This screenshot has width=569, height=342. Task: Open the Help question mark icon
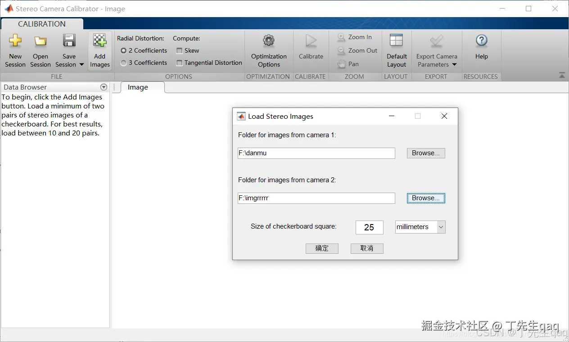(481, 41)
